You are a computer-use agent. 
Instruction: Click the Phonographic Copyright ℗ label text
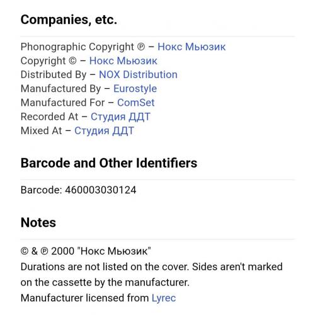tap(83, 47)
